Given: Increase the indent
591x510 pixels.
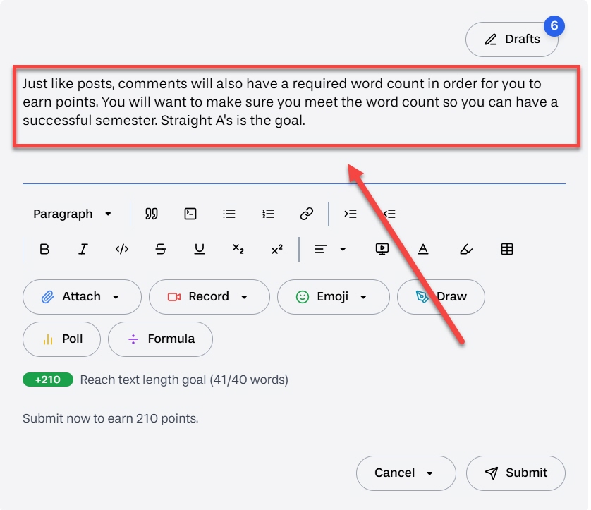Looking at the screenshot, I should tap(350, 214).
